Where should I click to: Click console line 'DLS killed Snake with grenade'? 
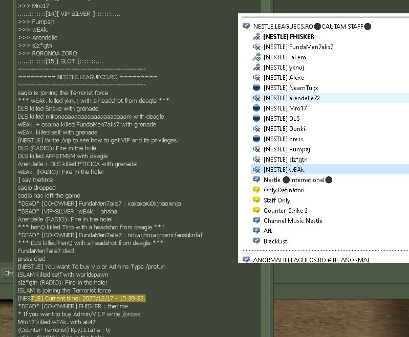tap(58, 108)
